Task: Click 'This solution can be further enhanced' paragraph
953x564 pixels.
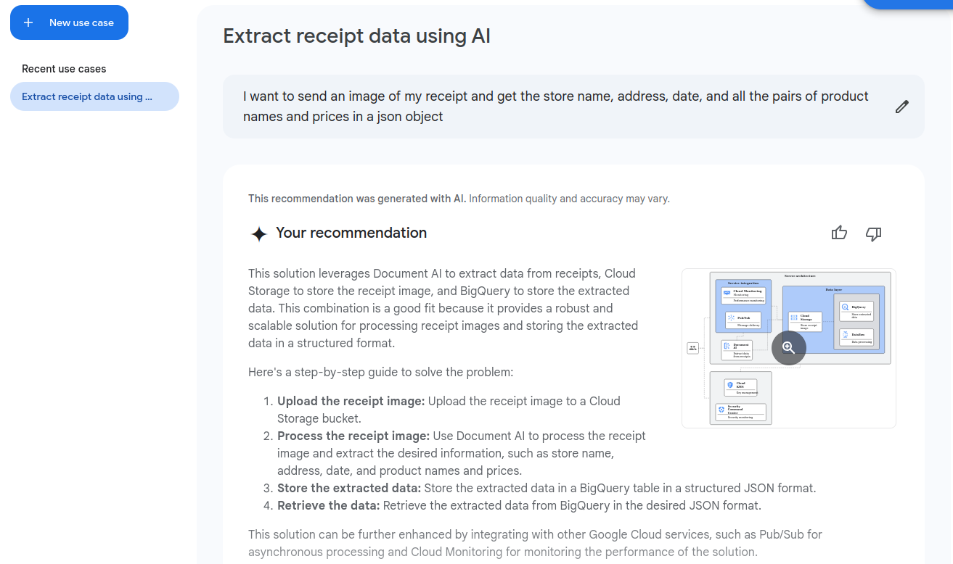Action: 535,543
